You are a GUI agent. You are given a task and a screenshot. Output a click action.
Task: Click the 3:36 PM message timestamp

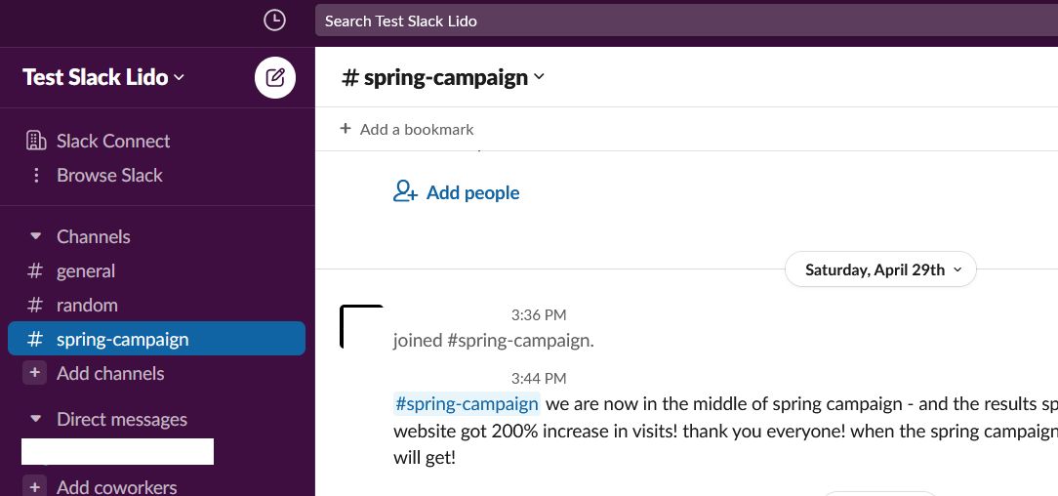click(539, 314)
